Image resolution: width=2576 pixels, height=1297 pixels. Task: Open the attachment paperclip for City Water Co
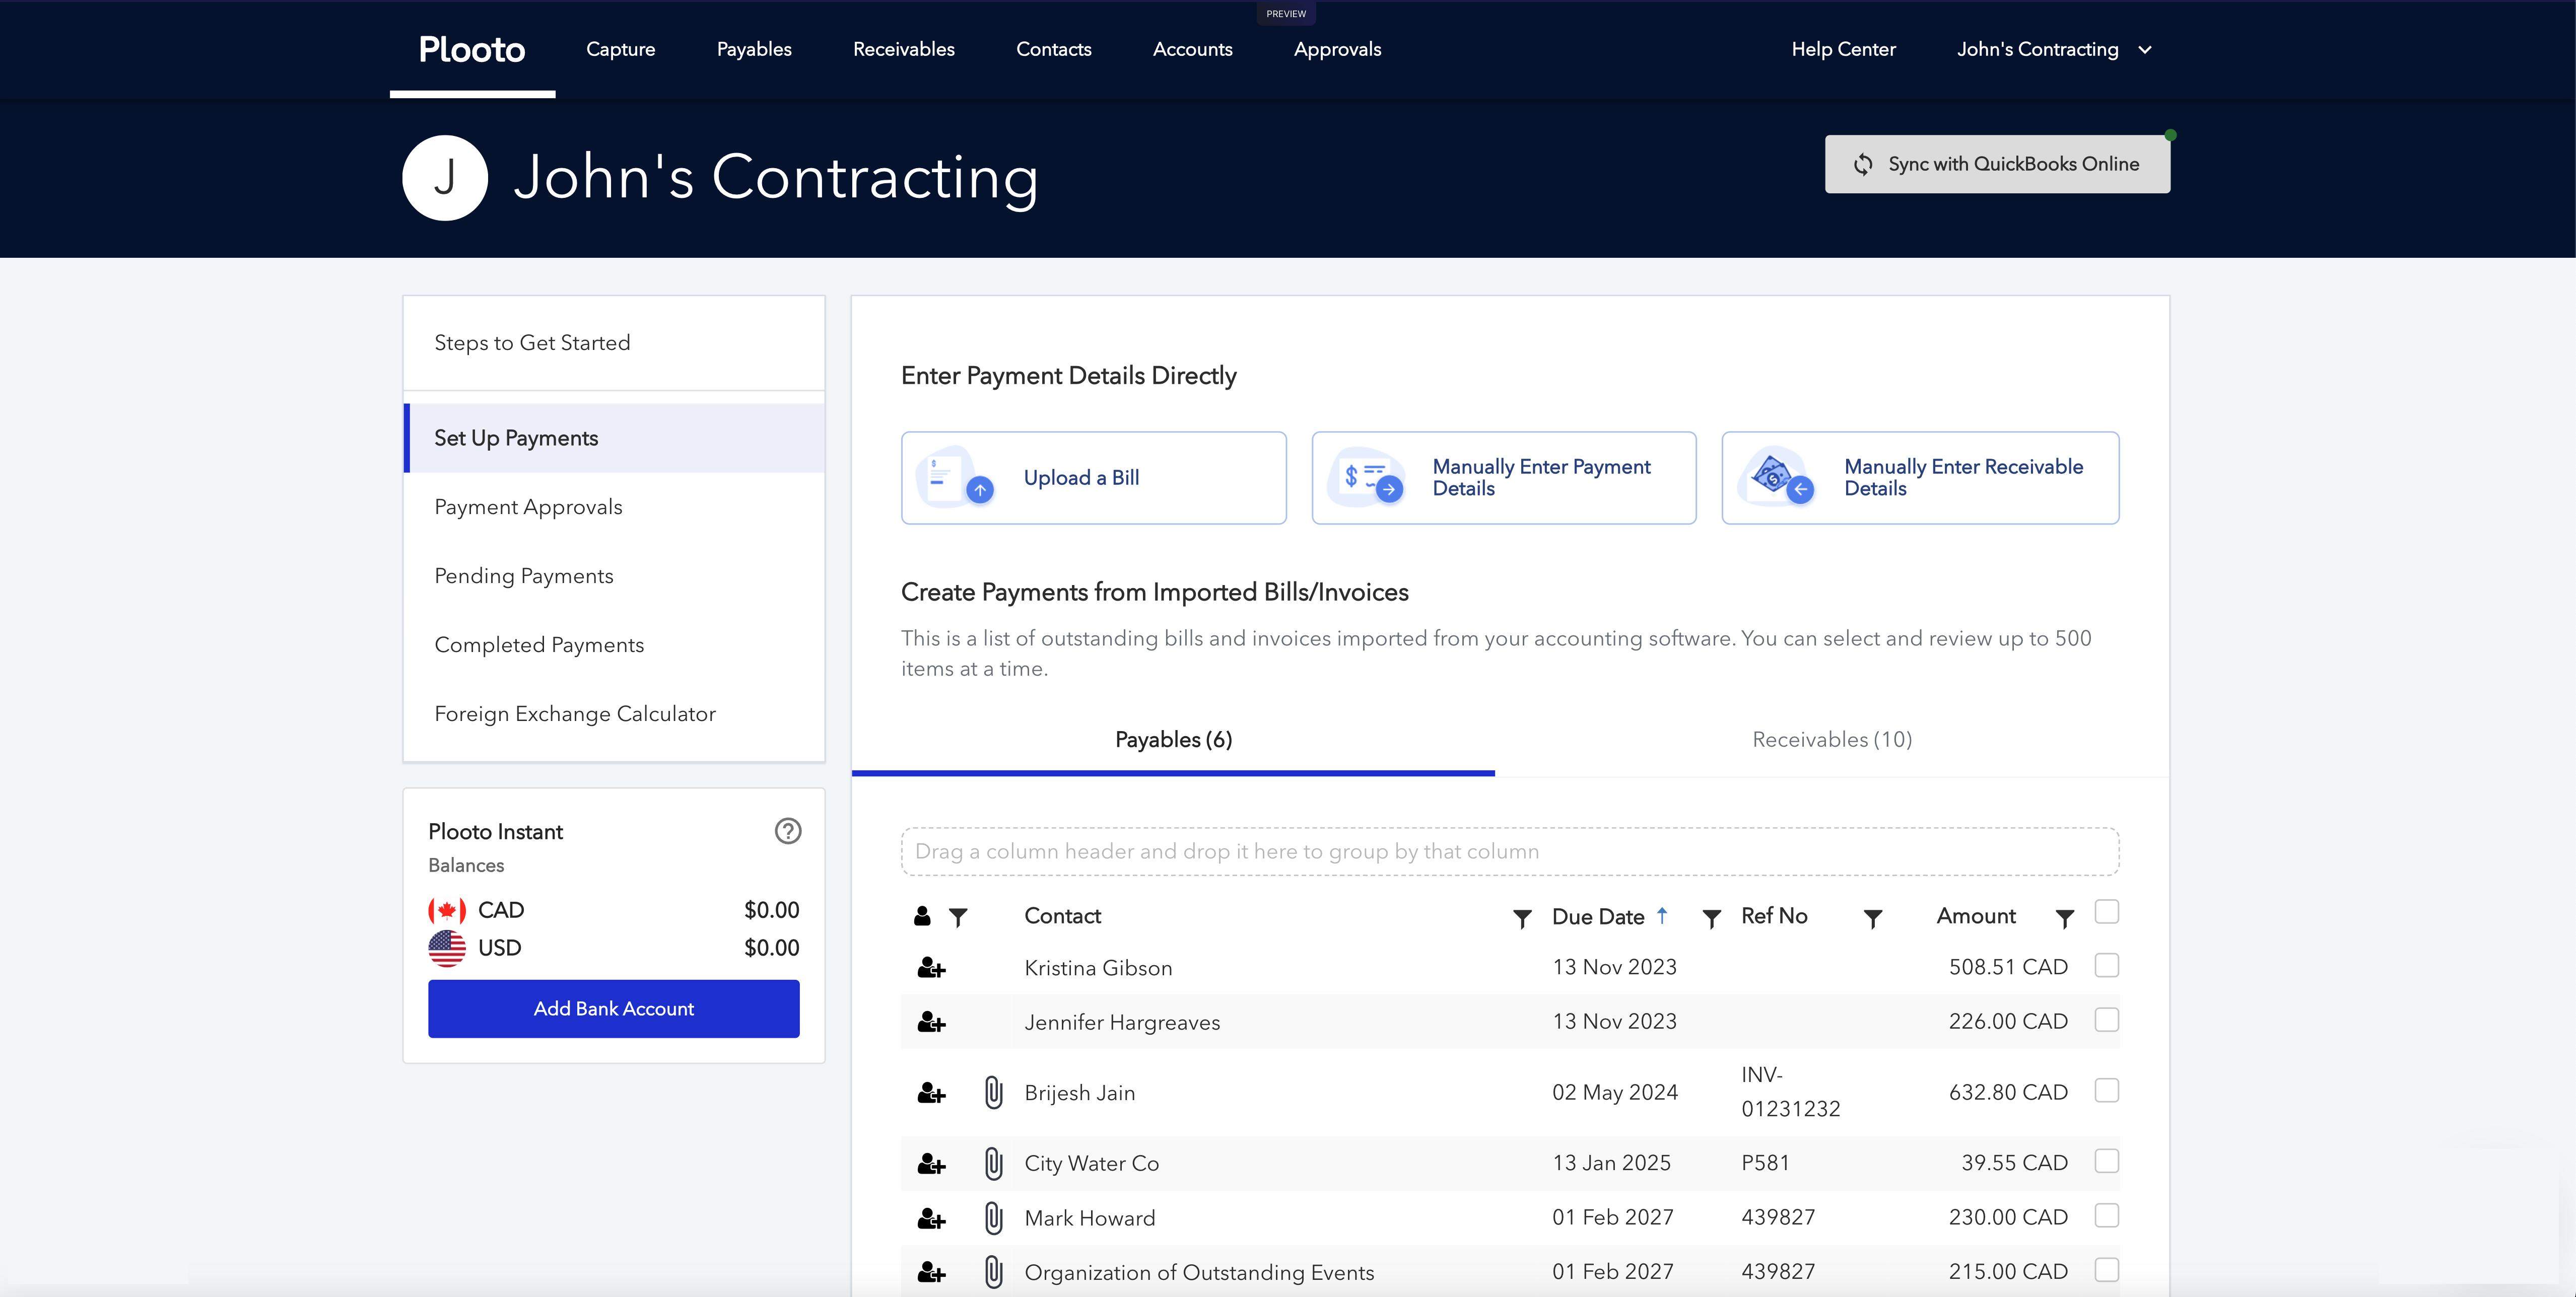click(993, 1163)
